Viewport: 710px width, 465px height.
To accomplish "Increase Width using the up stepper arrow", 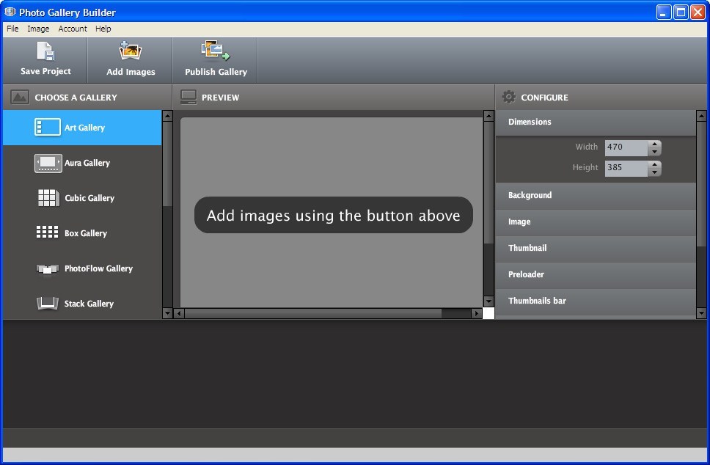I will pos(655,144).
